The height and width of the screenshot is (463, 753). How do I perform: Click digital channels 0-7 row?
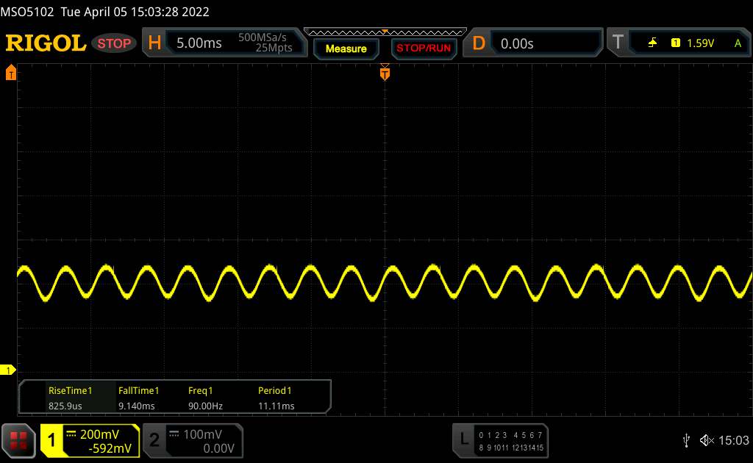(510, 435)
